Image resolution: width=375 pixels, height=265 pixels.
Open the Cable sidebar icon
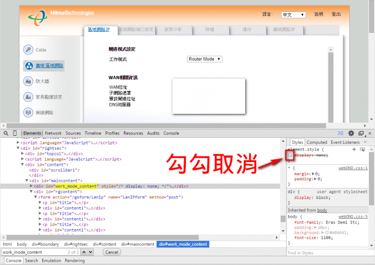[28, 49]
